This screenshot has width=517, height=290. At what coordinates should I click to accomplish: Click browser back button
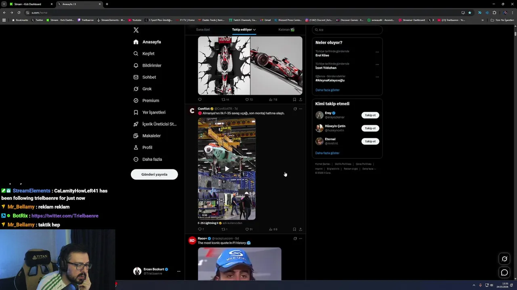[4, 12]
